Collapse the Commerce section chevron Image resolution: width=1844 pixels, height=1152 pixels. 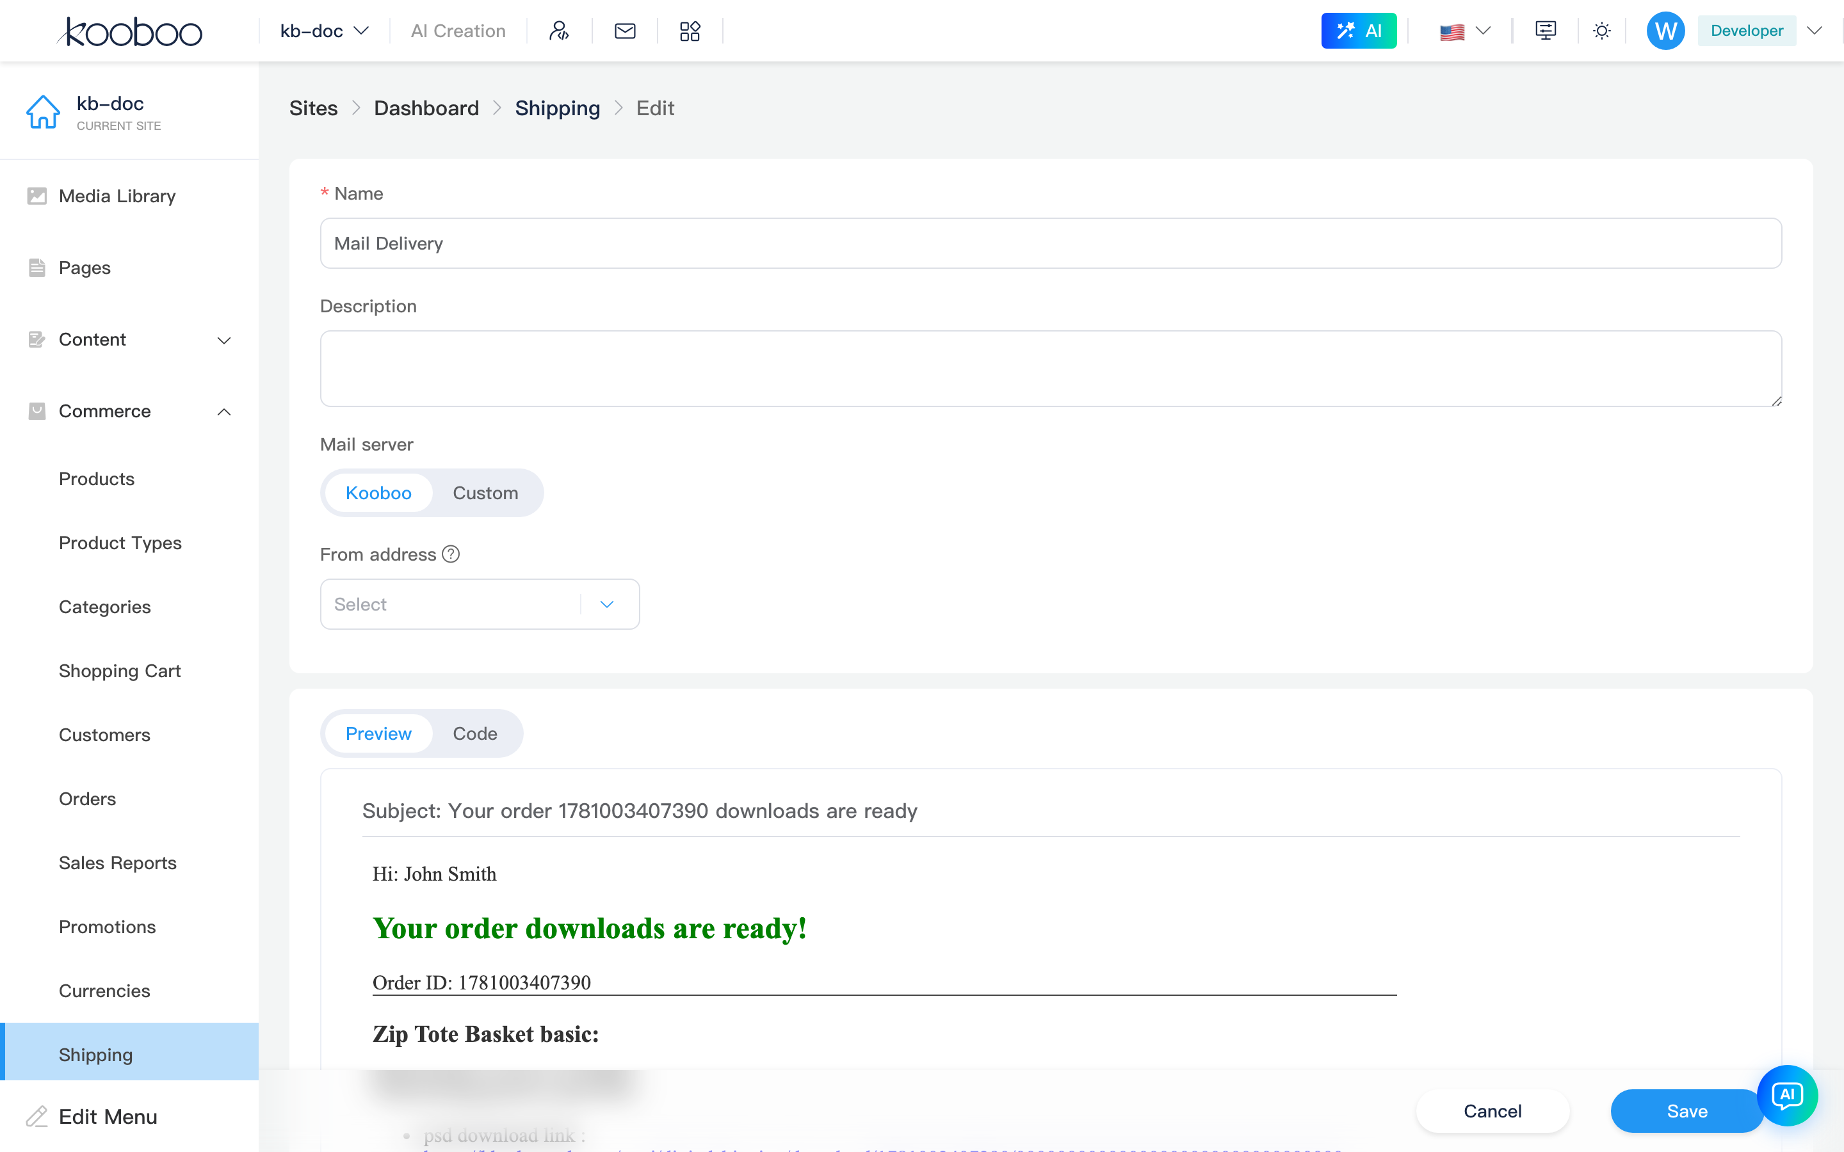[x=224, y=412]
